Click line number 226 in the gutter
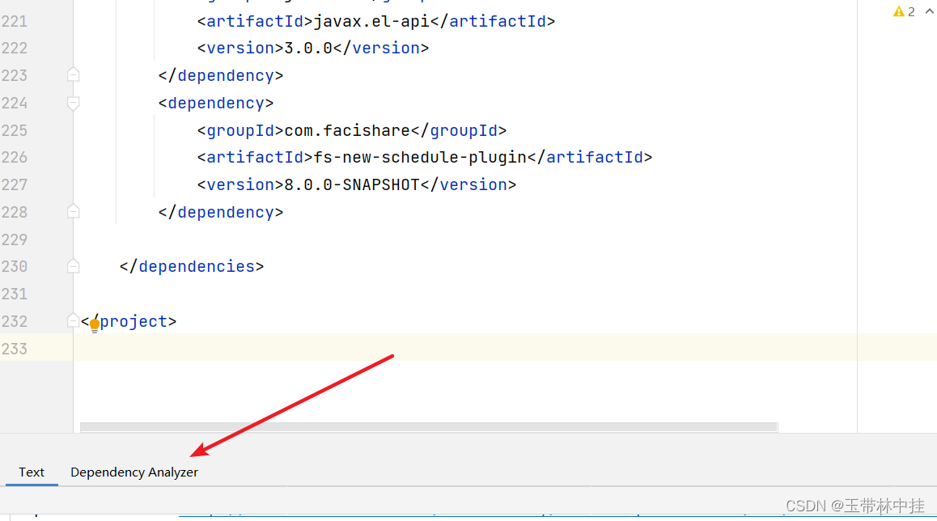Screen dimensions: 937x521 tap(15, 157)
